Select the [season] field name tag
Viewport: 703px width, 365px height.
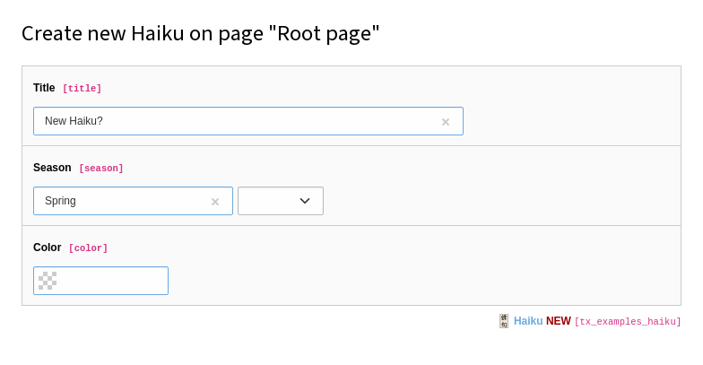(x=101, y=169)
